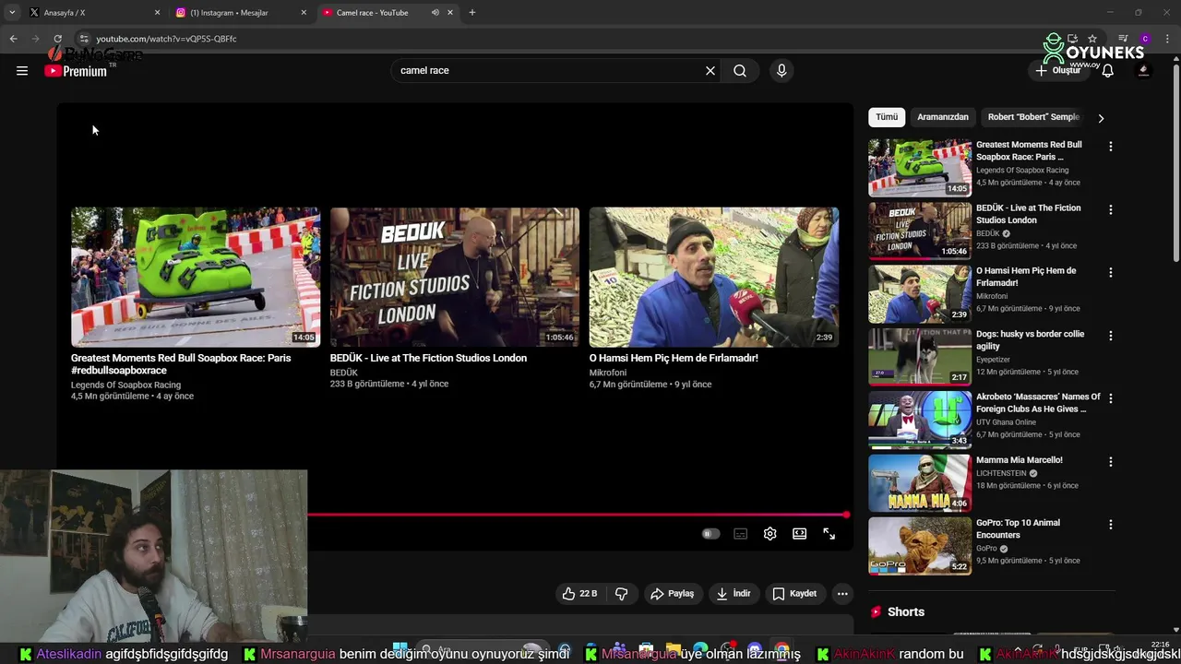
Task: Mute the Camel race tab audio
Action: pos(435,13)
